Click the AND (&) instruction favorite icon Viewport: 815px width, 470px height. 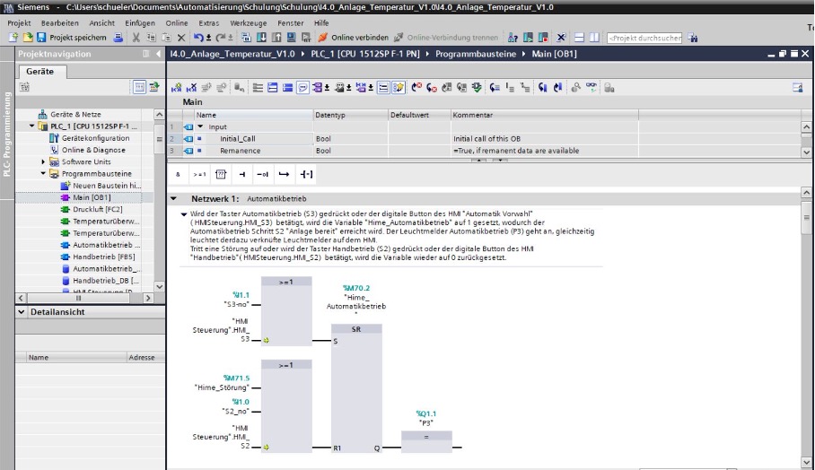point(178,175)
